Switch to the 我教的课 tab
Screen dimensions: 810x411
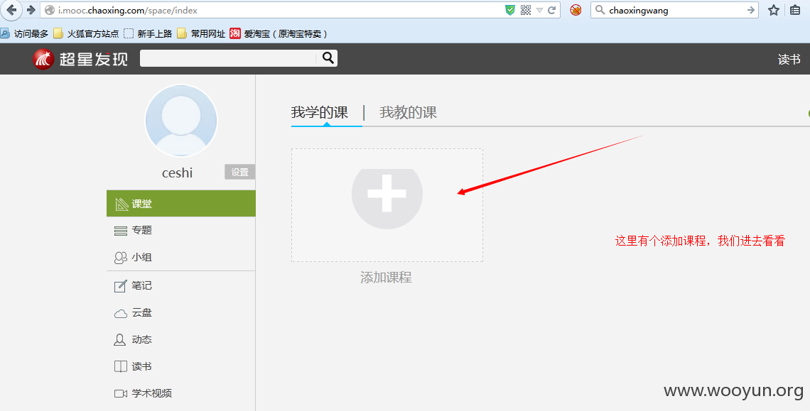pos(408,112)
